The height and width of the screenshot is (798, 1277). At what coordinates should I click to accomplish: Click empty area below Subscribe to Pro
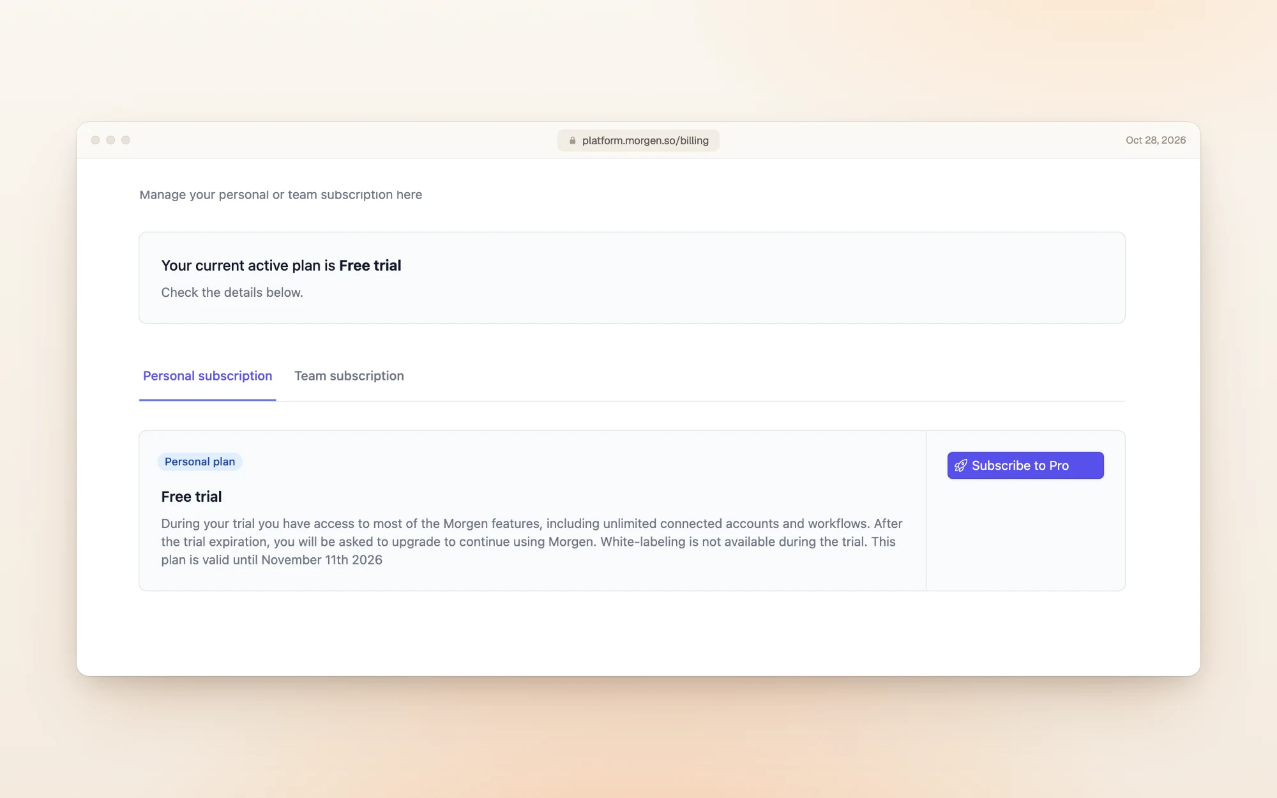click(1025, 536)
